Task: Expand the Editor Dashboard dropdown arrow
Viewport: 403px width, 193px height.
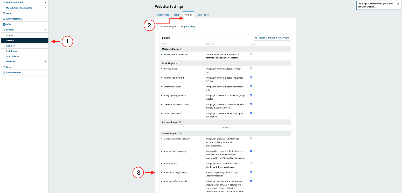Action: point(45,2)
